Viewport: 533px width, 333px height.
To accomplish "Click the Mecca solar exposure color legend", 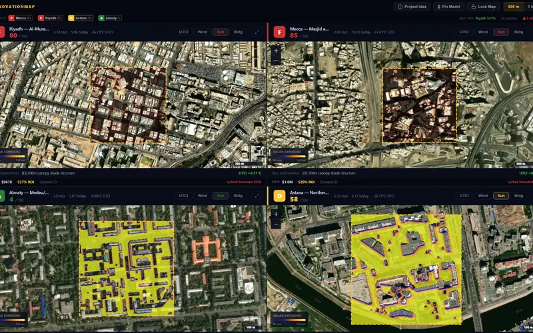I will [290, 157].
